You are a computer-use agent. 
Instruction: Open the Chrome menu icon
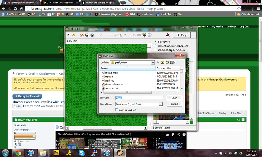pyautogui.click(x=259, y=9)
